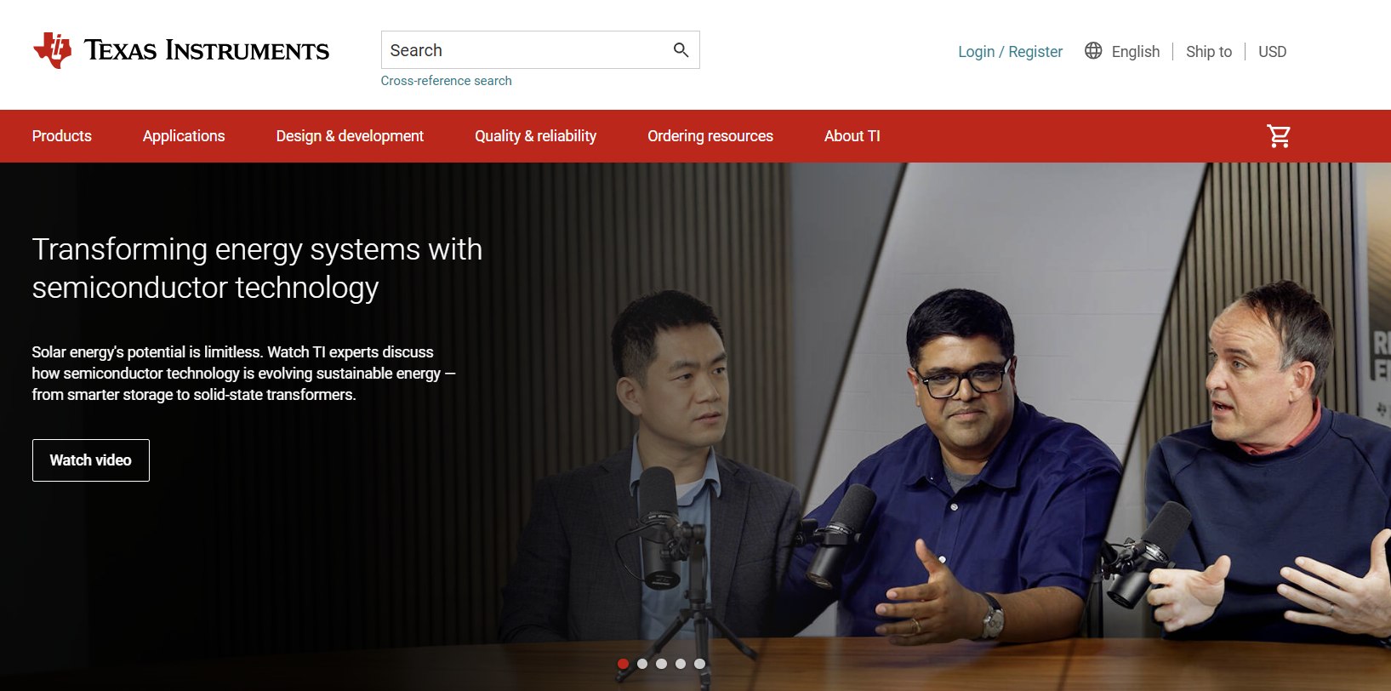Switch to the second carousel slide dot
Screen dimensions: 1391x691
[x=642, y=664]
